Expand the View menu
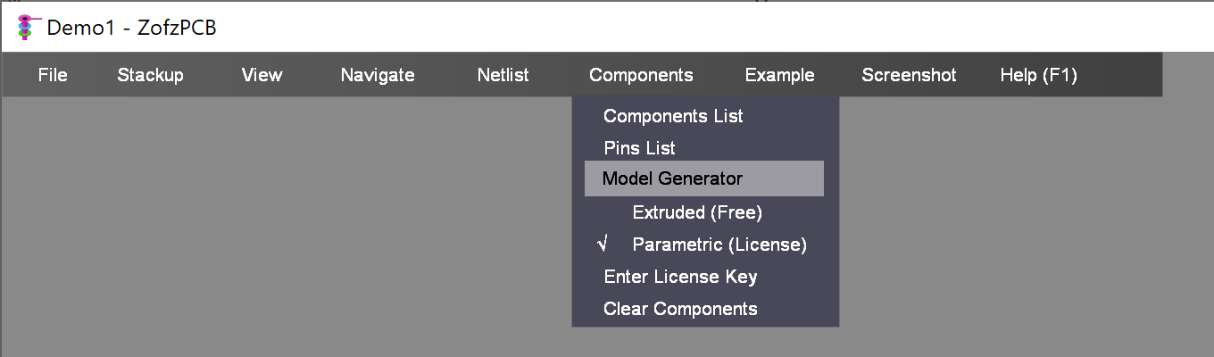The image size is (1214, 357). coord(262,75)
